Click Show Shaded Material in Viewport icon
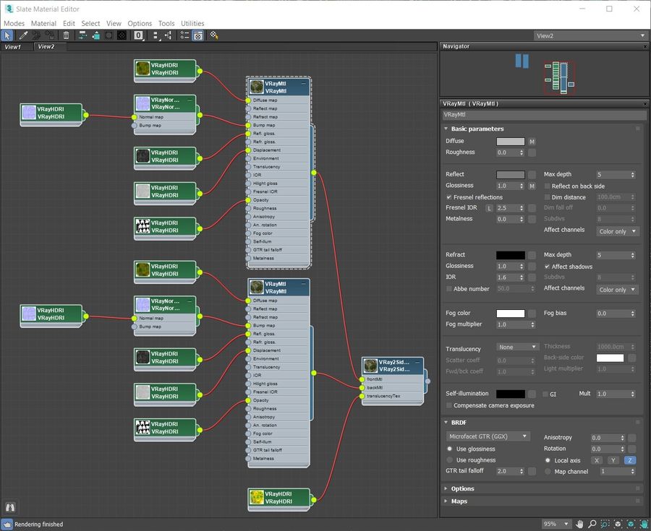The height and width of the screenshot is (531, 651). [109, 35]
